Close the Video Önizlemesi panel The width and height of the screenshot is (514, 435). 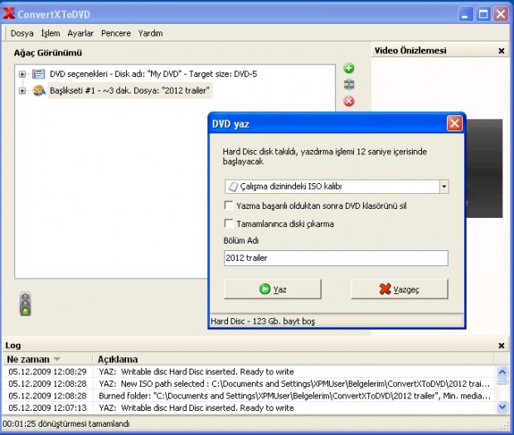(x=502, y=51)
